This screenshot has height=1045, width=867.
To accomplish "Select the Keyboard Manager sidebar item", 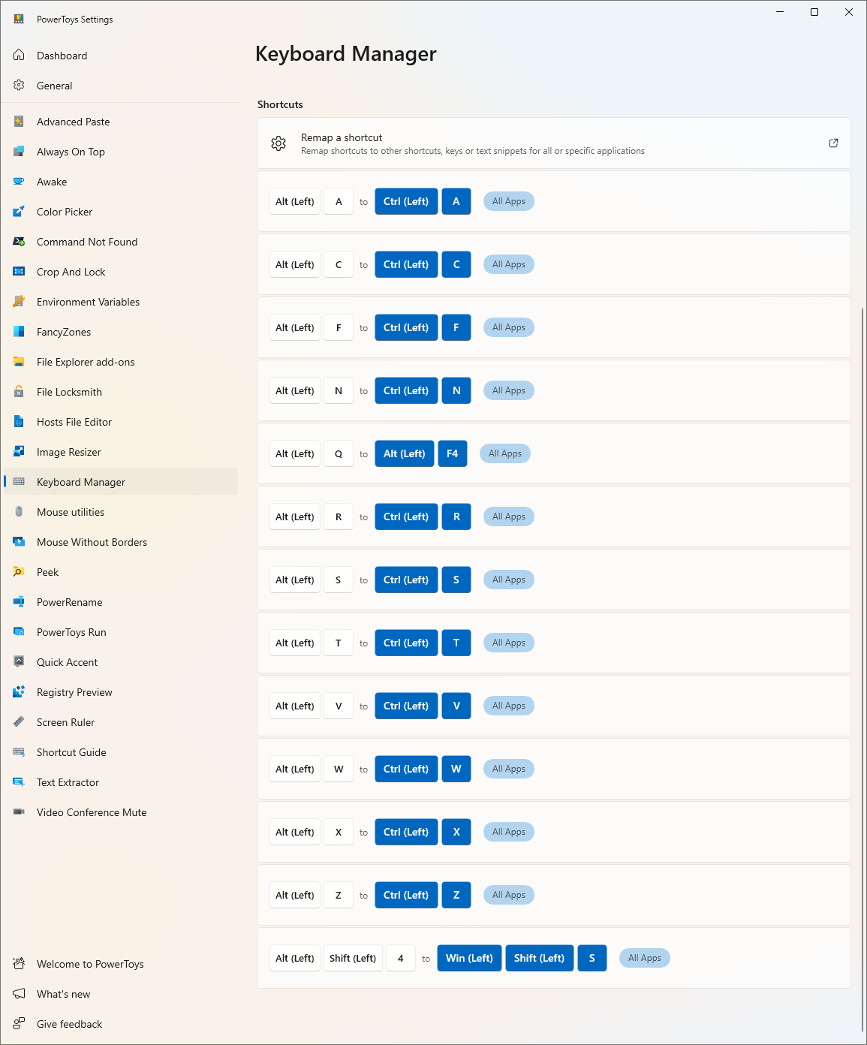I will coord(121,482).
